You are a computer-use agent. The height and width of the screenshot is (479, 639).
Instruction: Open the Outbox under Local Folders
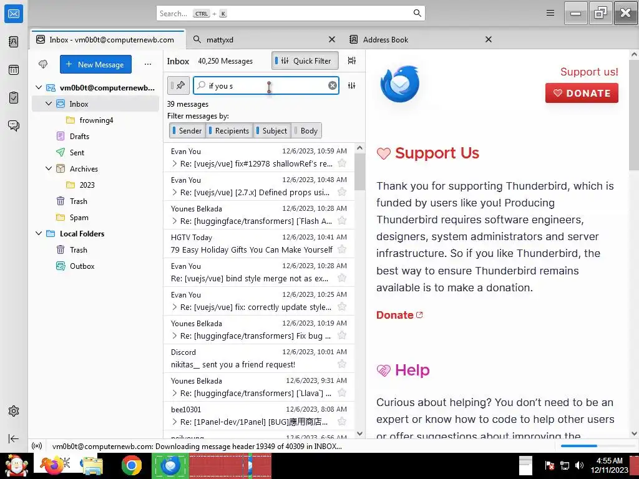click(x=82, y=266)
